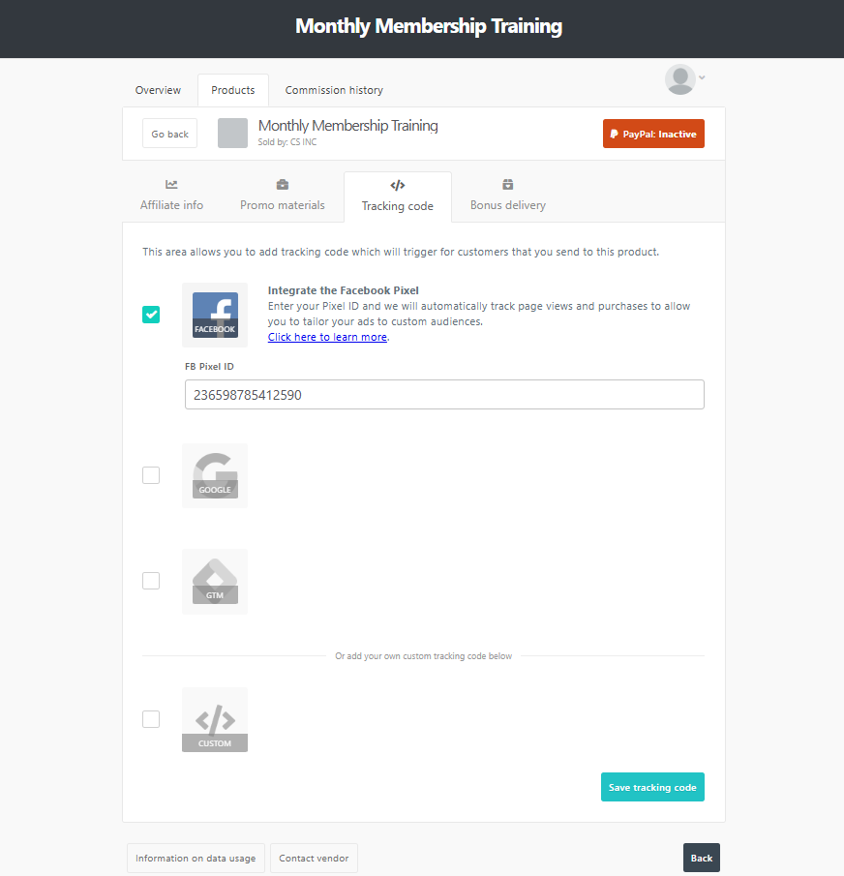The width and height of the screenshot is (844, 876).
Task: Uncheck the Facebook Pixel checkbox
Action: point(151,315)
